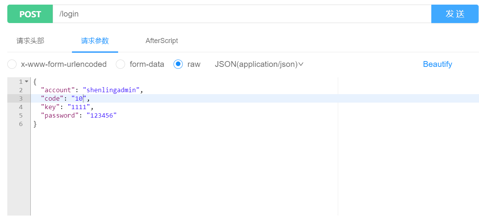Viewport: 479px width, 224px height.
Task: Click line number 3 in the gutter
Action: click(20, 98)
